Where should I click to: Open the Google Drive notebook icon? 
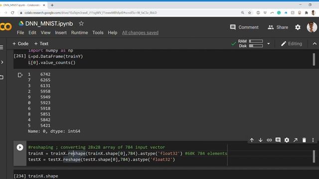click(x=21, y=23)
